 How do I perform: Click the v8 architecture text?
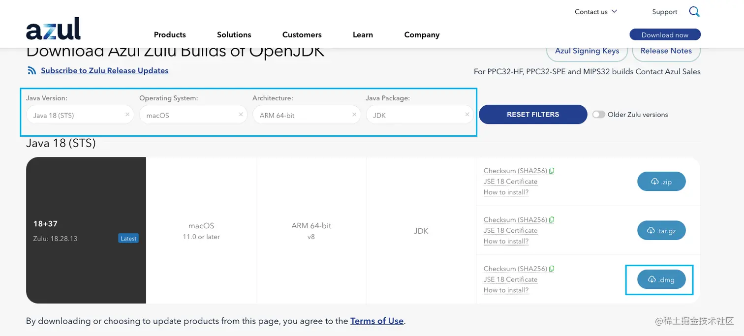pyautogui.click(x=311, y=237)
